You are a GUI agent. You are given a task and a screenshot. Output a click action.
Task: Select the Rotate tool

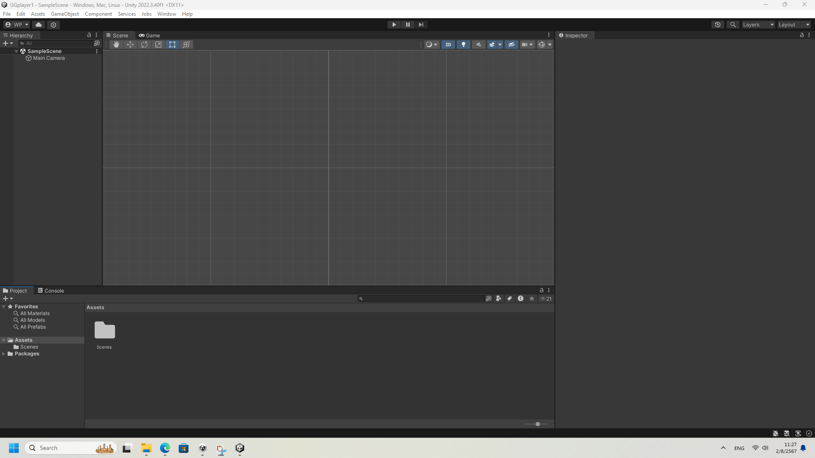pos(144,45)
